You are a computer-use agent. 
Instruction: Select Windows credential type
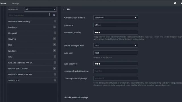pyautogui.click(x=32, y=51)
